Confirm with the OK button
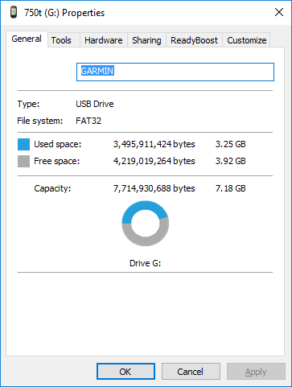The image size is (292, 387). click(125, 372)
